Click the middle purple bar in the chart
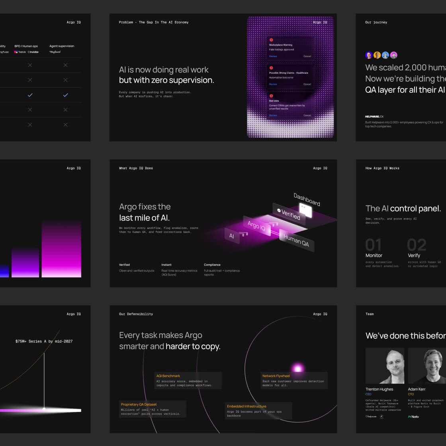The width and height of the screenshot is (446, 446). (x=25, y=262)
